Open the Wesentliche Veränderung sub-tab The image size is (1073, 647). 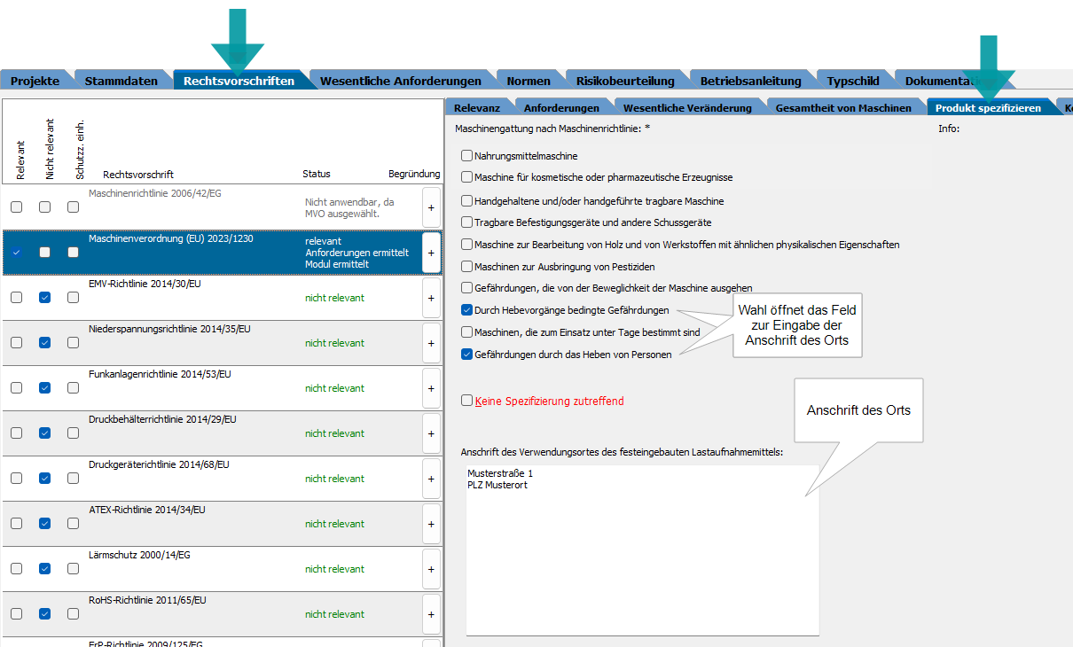[x=686, y=108]
